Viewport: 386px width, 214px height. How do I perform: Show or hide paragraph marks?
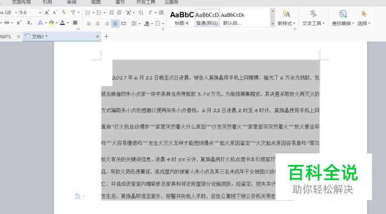pyautogui.click(x=150, y=13)
